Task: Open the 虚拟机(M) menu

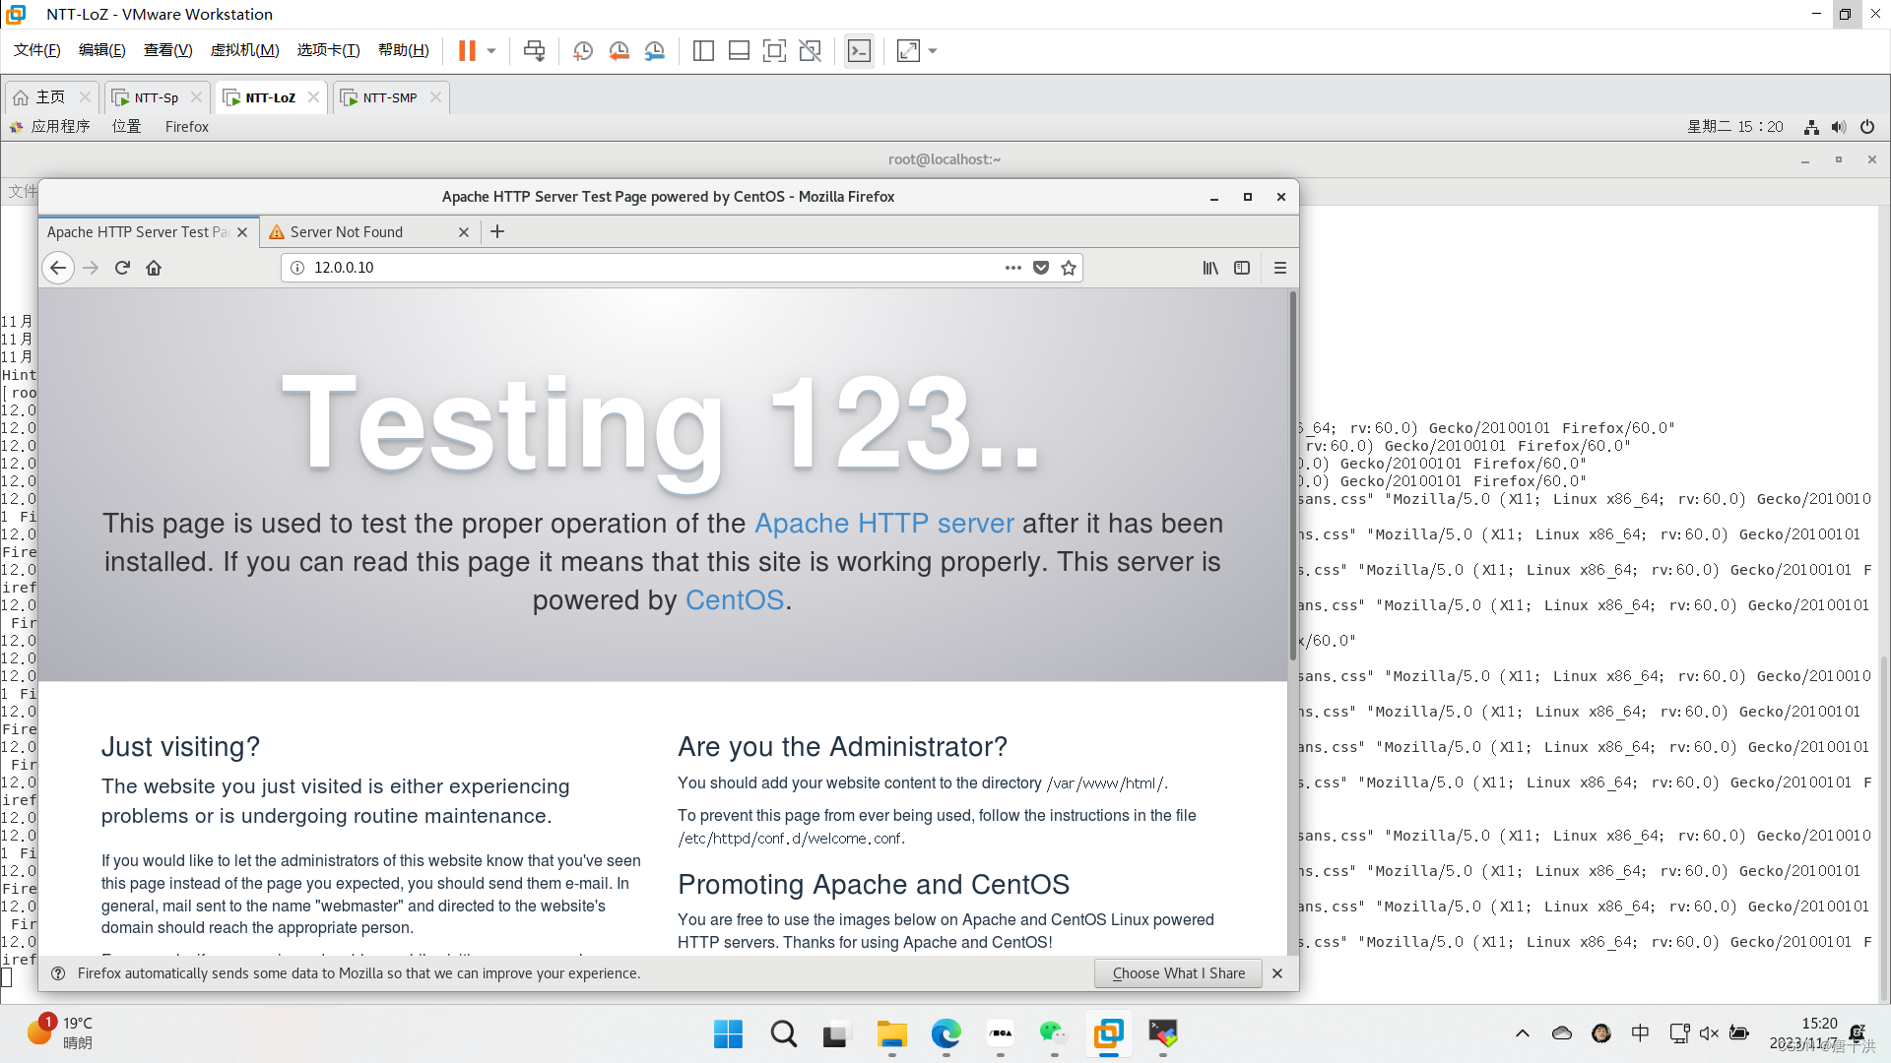Action: pos(244,50)
